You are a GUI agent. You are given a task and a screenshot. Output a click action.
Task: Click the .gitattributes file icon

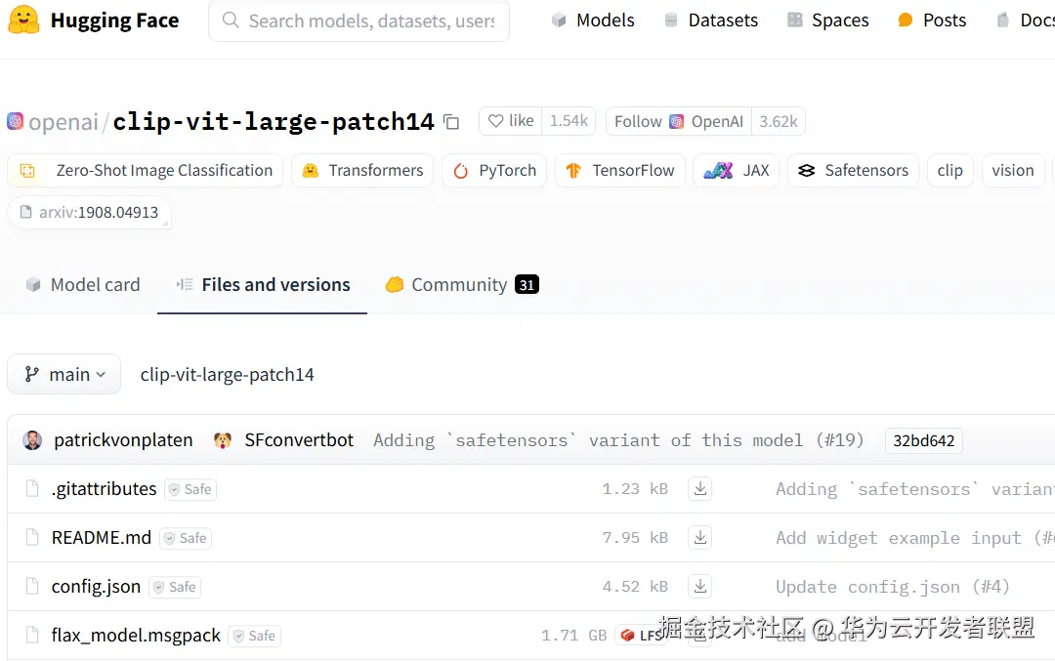click(x=31, y=489)
